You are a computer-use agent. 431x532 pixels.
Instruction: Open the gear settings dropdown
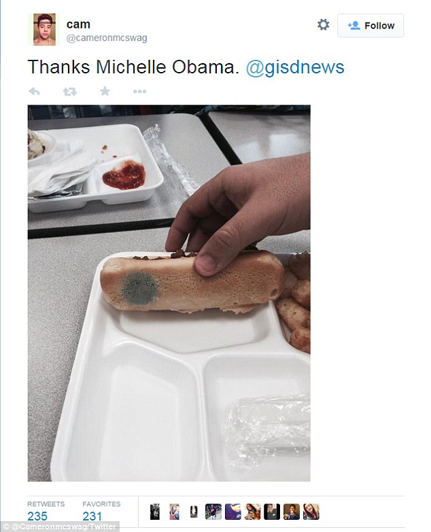323,24
